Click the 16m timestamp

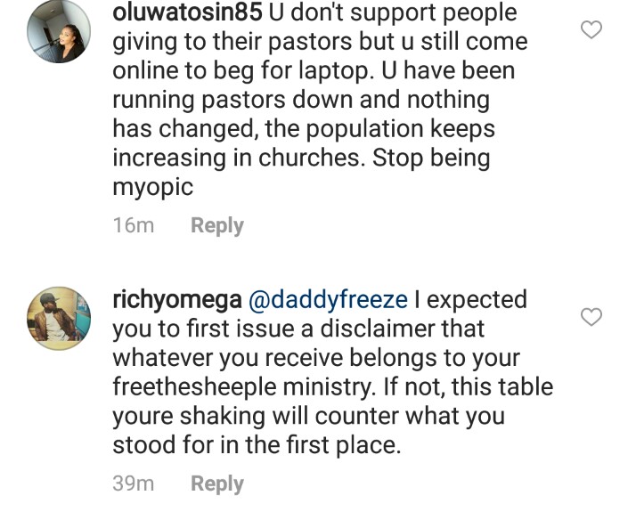133,225
